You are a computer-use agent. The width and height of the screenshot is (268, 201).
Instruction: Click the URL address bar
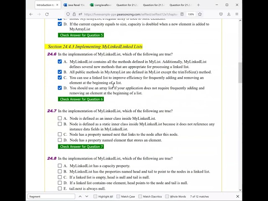pos(130,14)
